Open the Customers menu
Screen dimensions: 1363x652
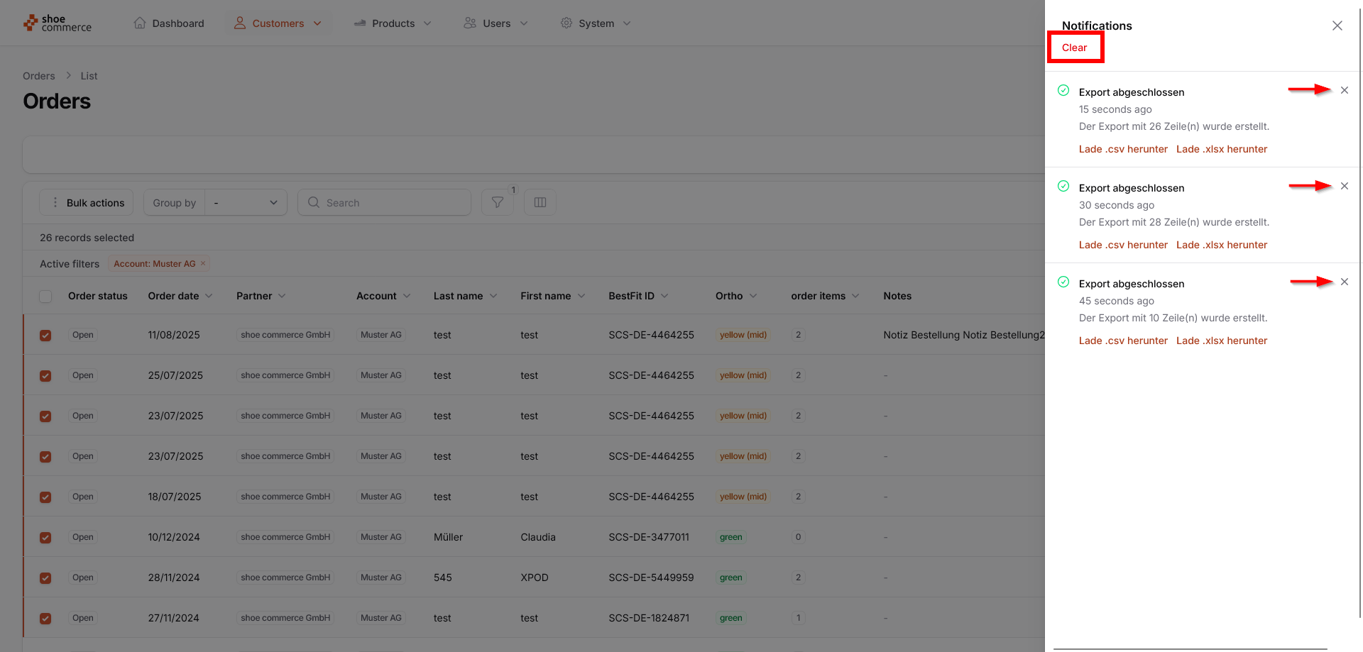point(278,23)
